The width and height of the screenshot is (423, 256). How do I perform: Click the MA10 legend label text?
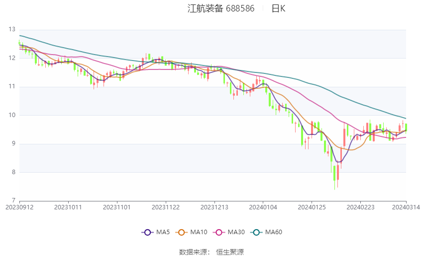point(199,232)
